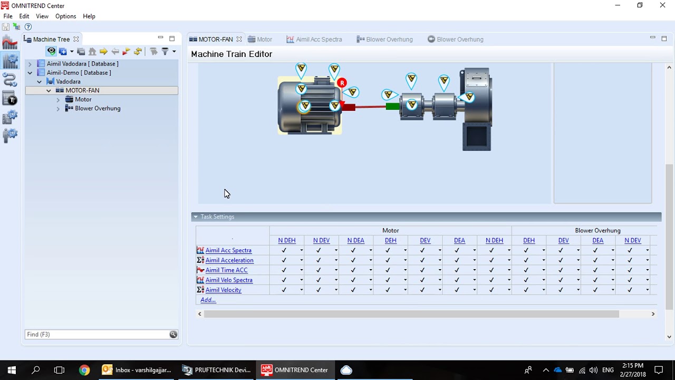The width and height of the screenshot is (675, 380).
Task: Expand the Aimil Vadodara database node
Action: [30, 64]
